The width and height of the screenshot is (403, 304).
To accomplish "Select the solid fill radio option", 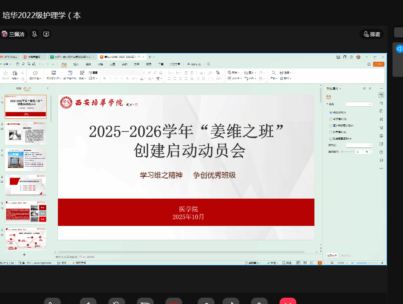I will click(x=331, y=113).
